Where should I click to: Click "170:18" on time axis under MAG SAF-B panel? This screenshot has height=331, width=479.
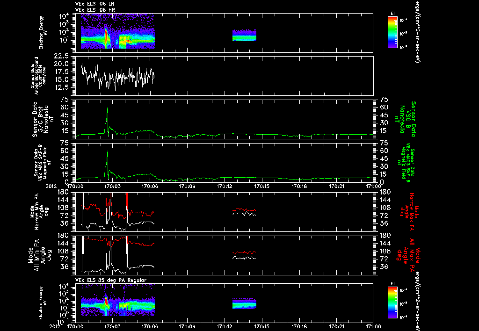click(299, 186)
